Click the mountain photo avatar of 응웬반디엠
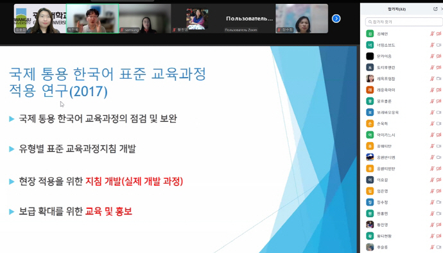This screenshot has height=253, width=443. pyautogui.click(x=370, y=157)
